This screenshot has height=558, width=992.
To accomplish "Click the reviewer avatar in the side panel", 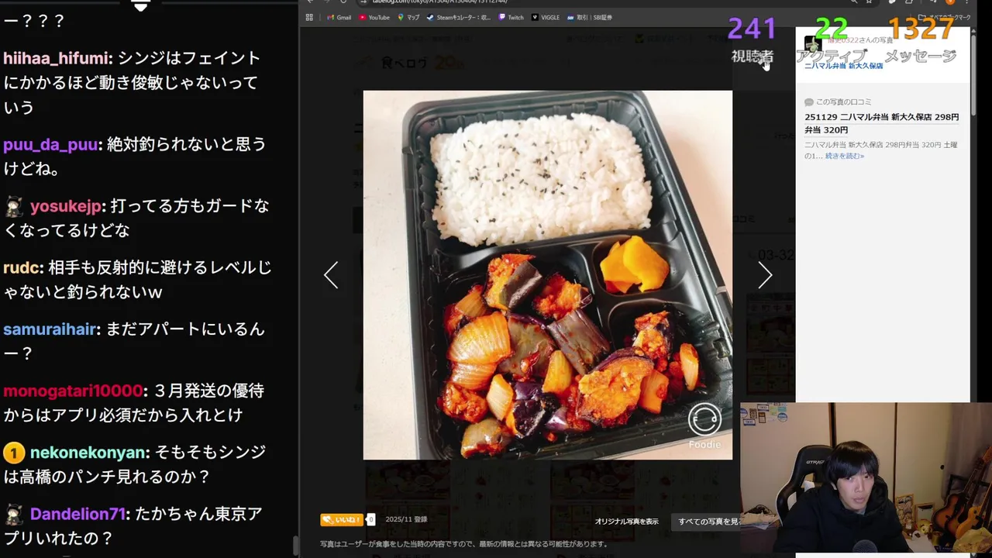I will pyautogui.click(x=813, y=44).
